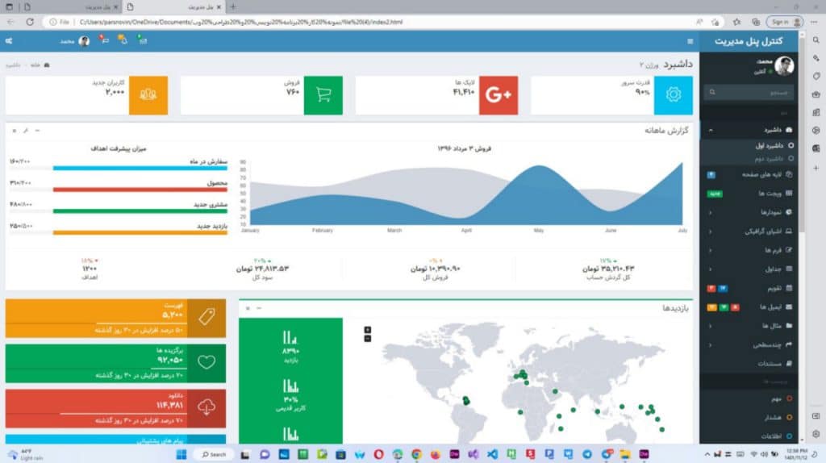Click the blue gear server power tile
The image size is (826, 463).
[x=674, y=95]
